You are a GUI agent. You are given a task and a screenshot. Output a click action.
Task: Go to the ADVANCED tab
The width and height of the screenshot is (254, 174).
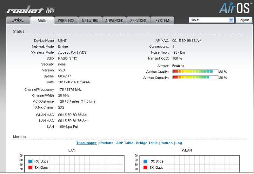tap(114, 21)
